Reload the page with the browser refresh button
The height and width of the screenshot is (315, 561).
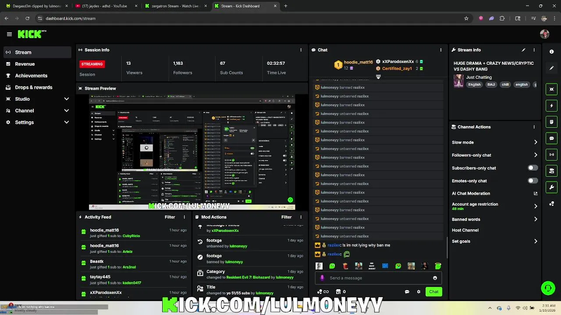pos(27,18)
